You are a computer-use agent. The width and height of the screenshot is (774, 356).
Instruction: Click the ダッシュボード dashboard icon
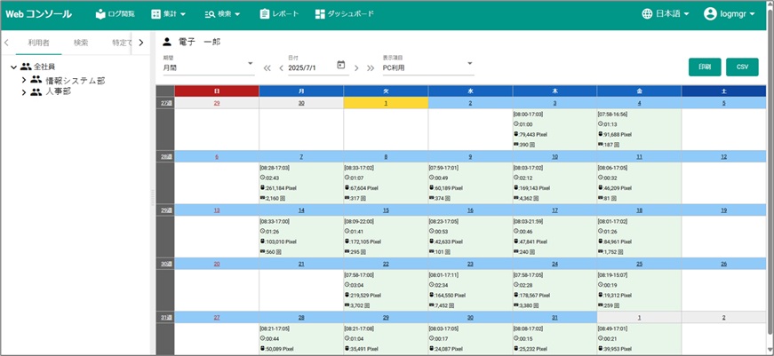click(320, 14)
